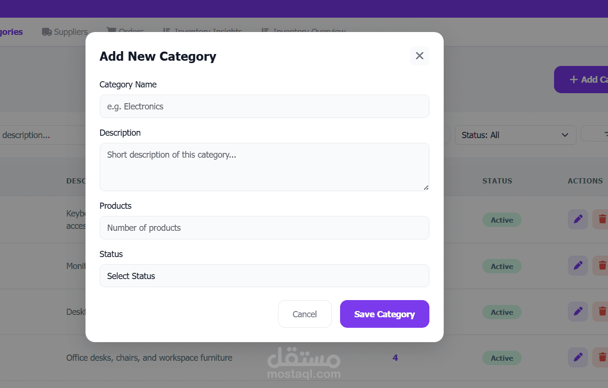
Task: Open the Select Status dropdown
Action: point(264,276)
